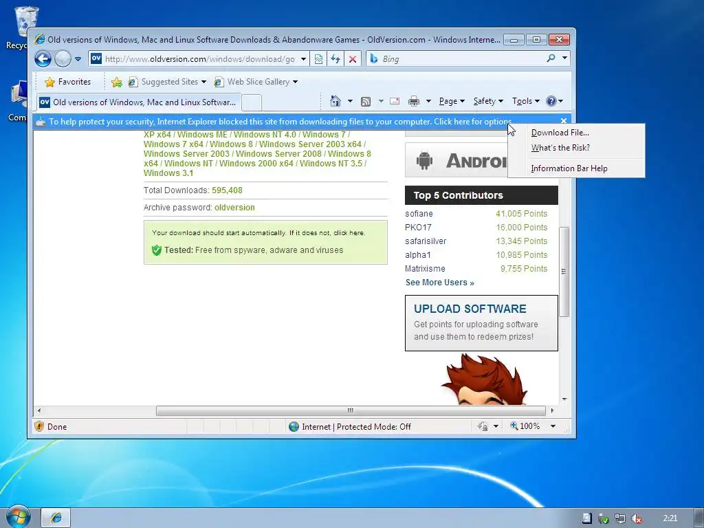Open the Tools menu
This screenshot has width=704, height=528.
click(526, 101)
